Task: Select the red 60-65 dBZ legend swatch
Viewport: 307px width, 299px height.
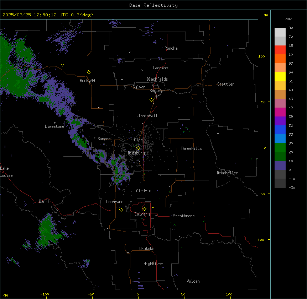Action: 280,50
